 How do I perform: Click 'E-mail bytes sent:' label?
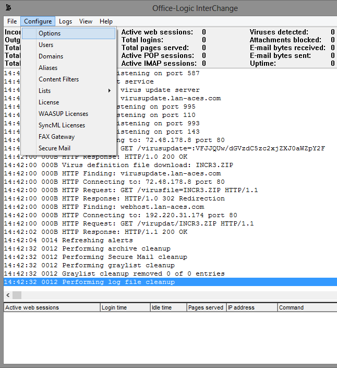[x=280, y=56]
